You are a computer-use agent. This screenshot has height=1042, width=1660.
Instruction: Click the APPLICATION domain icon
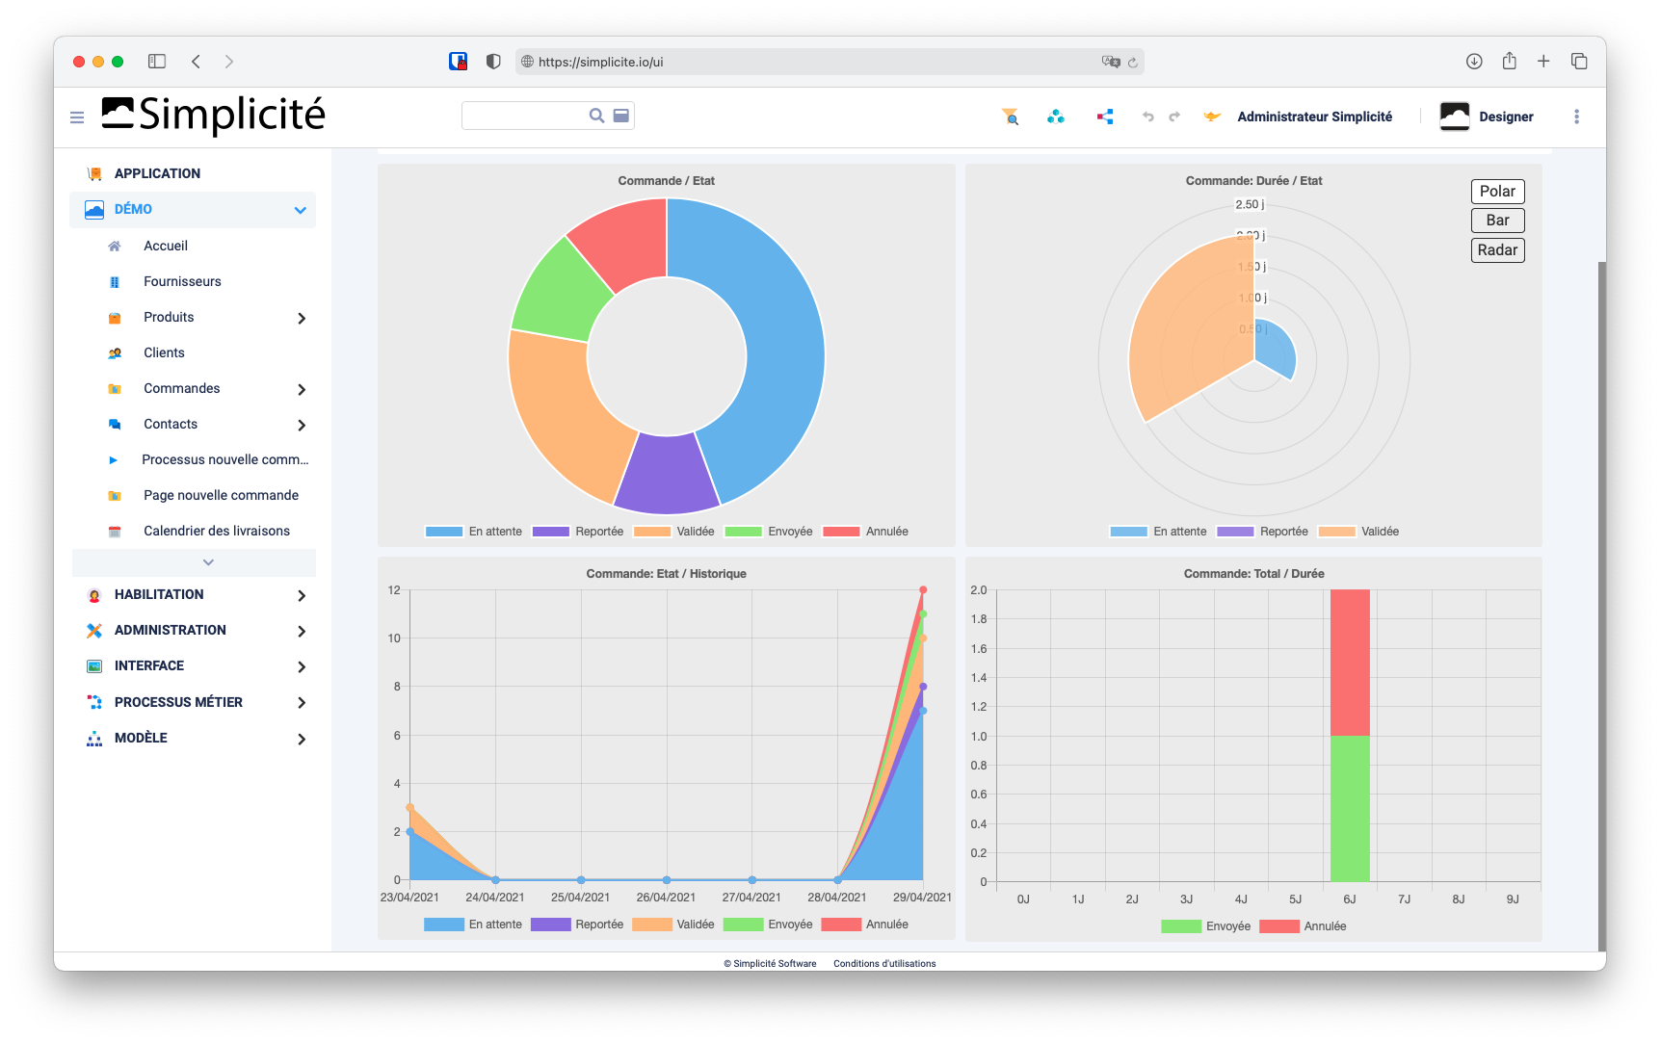pos(94,174)
